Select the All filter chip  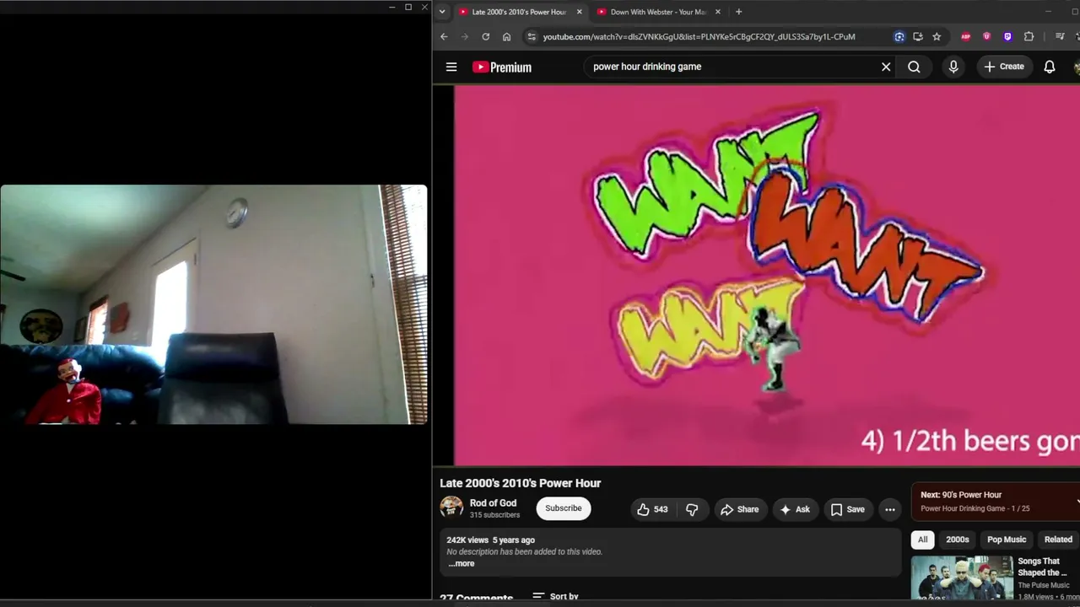[x=923, y=540]
